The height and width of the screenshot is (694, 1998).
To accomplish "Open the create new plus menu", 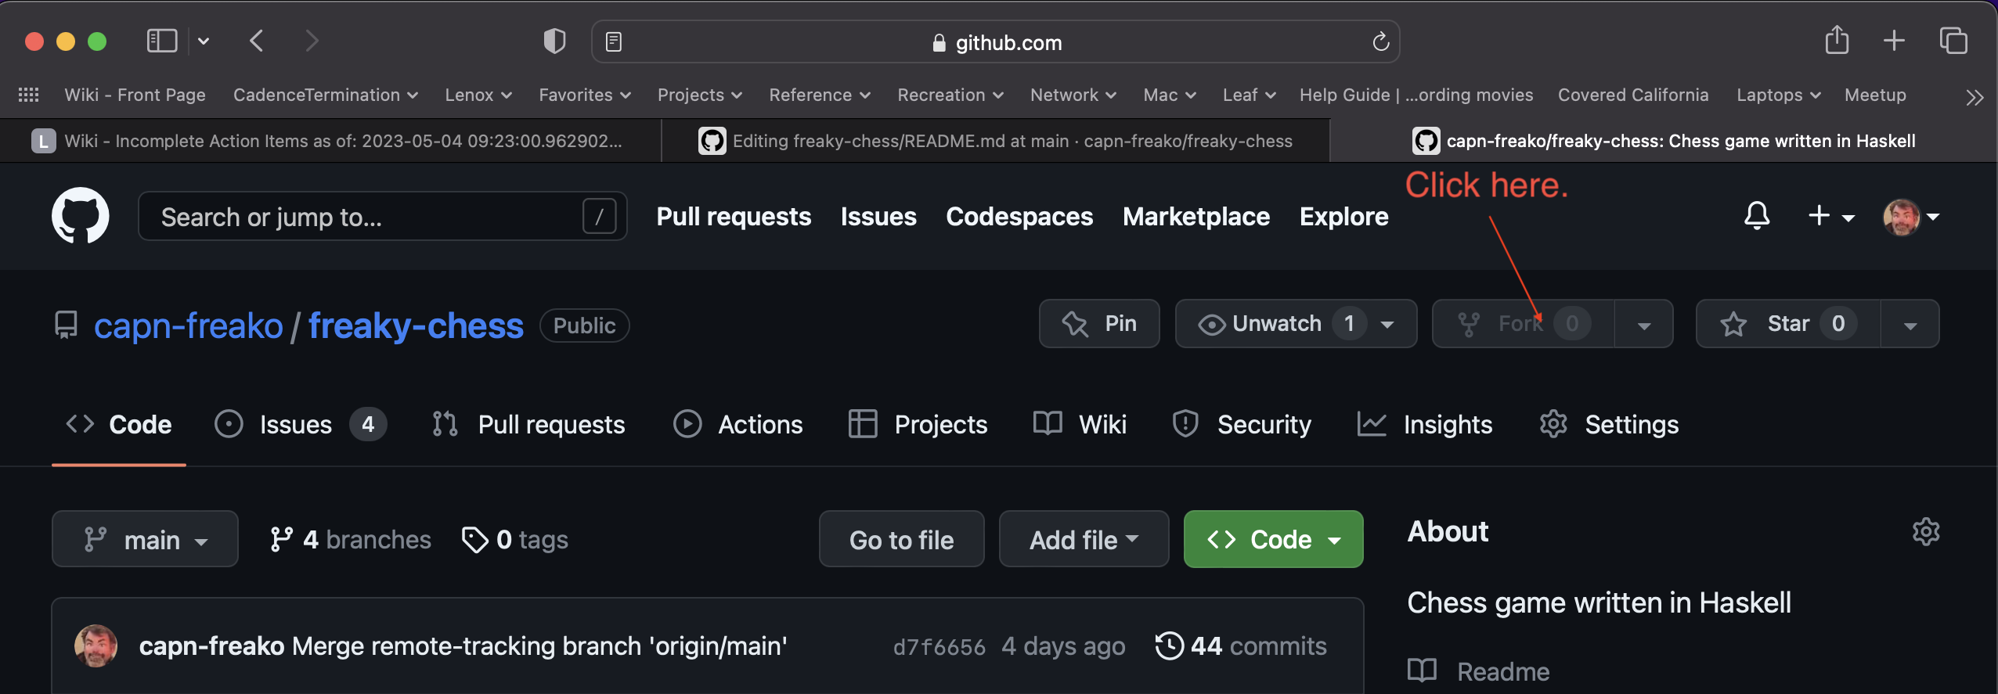I will [1830, 216].
